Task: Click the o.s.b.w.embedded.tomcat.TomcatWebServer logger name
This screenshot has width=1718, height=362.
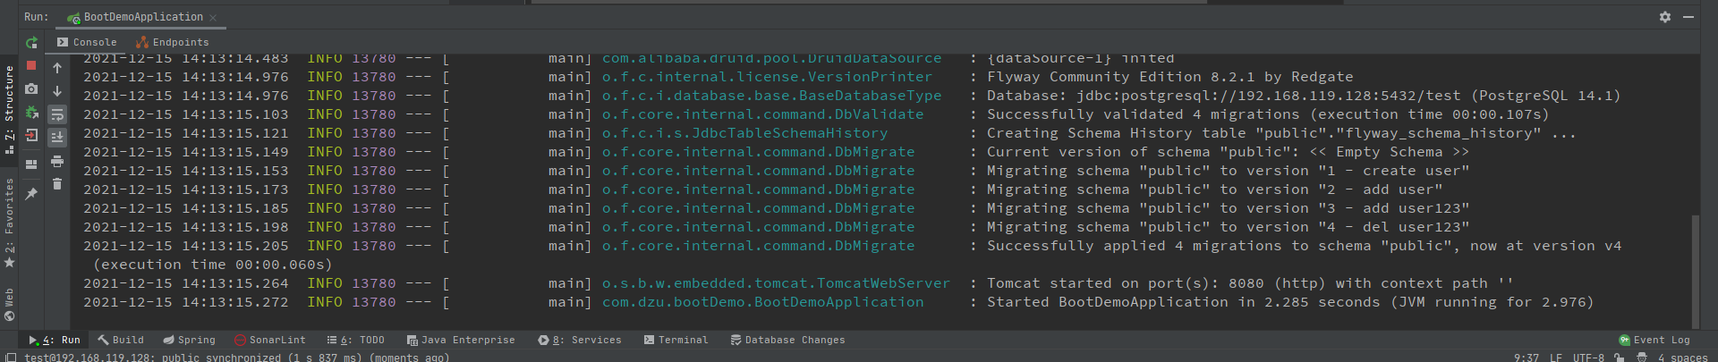Action: (x=776, y=283)
